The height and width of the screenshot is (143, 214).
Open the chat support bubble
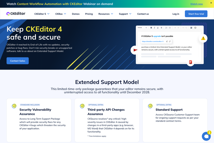(206, 136)
